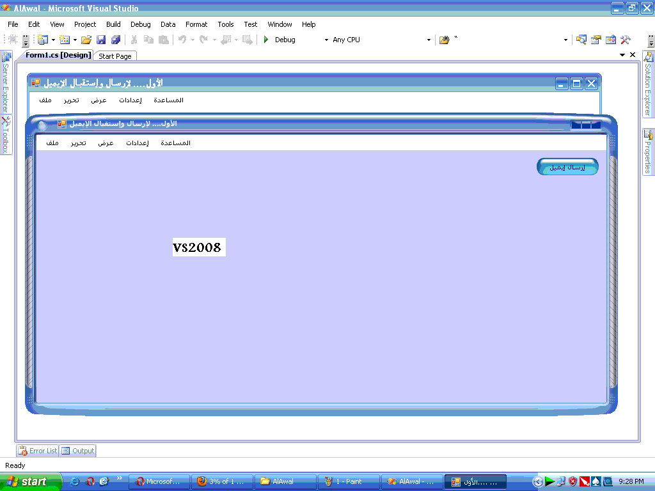Start debugging with the green play icon

tap(265, 40)
